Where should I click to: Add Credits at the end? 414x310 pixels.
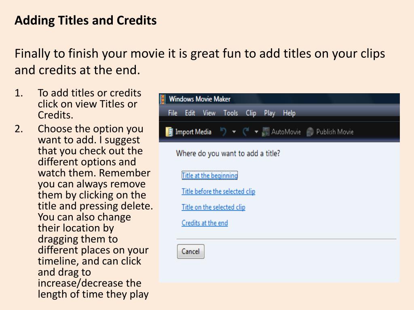tap(205, 223)
